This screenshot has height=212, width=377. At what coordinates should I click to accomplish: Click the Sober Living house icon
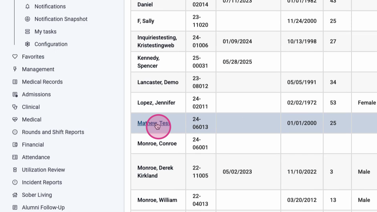15,195
